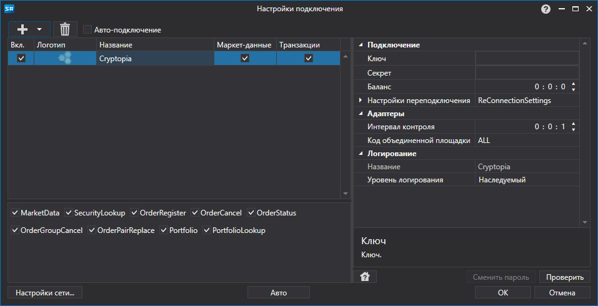The height and width of the screenshot is (306, 598).
Task: Uncheck the OrderStatus message type
Action: (x=251, y=212)
